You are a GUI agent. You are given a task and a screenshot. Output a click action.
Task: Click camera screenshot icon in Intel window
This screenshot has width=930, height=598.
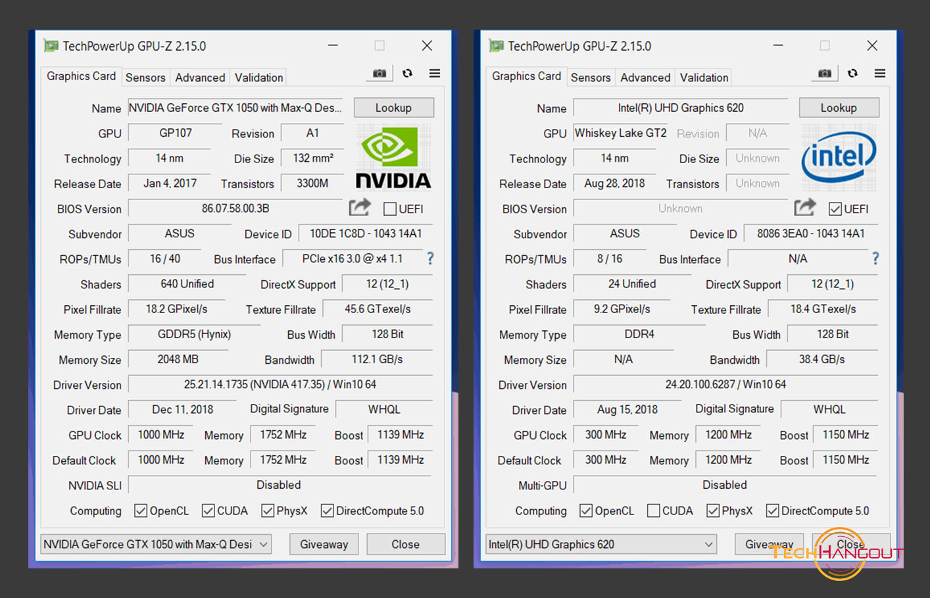point(825,74)
